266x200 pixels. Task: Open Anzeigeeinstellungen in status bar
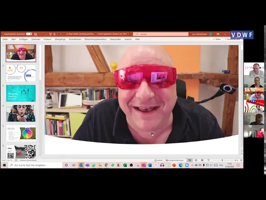coord(175,160)
